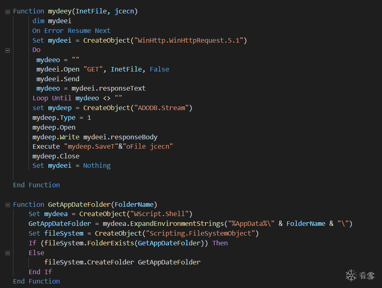
Task: Click the "GET" string literal
Action: point(93,69)
